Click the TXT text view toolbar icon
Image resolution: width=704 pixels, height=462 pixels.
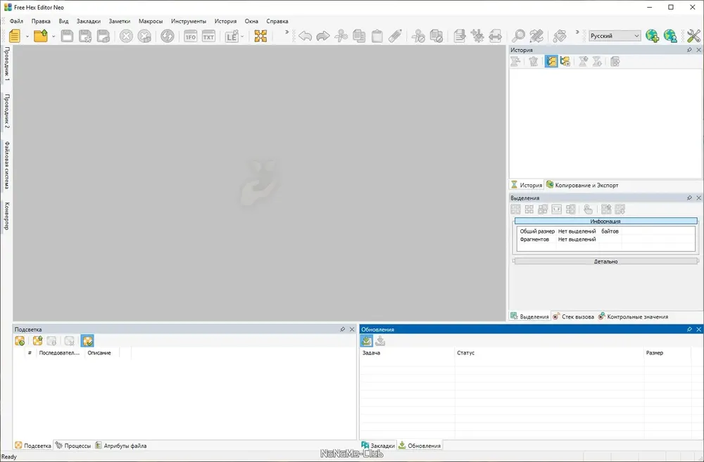tap(208, 37)
